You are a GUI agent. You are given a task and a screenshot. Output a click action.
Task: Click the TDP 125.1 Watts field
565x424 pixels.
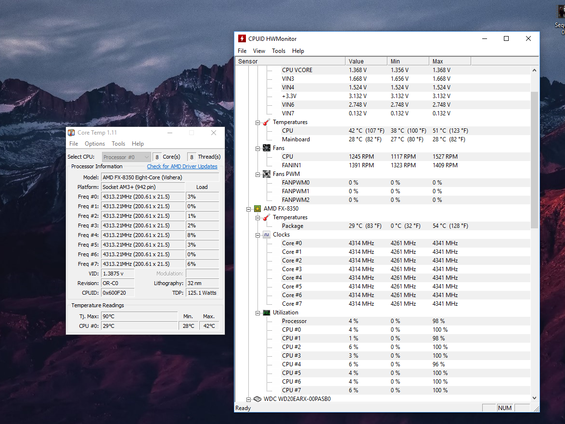click(203, 293)
